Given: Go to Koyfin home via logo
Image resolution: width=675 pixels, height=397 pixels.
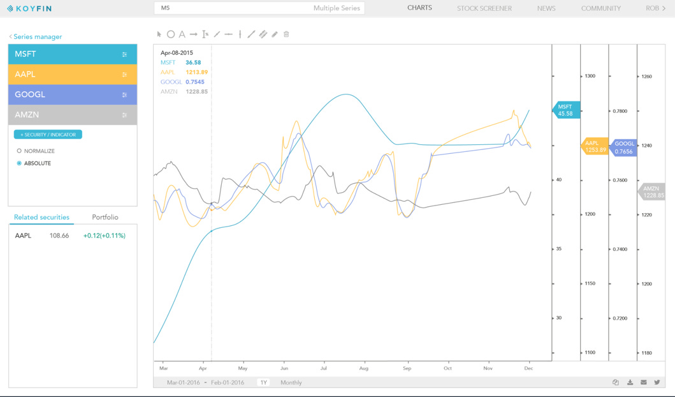Looking at the screenshot, I should (29, 8).
